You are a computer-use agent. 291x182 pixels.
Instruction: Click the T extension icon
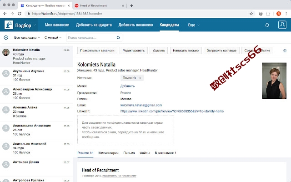(268, 14)
